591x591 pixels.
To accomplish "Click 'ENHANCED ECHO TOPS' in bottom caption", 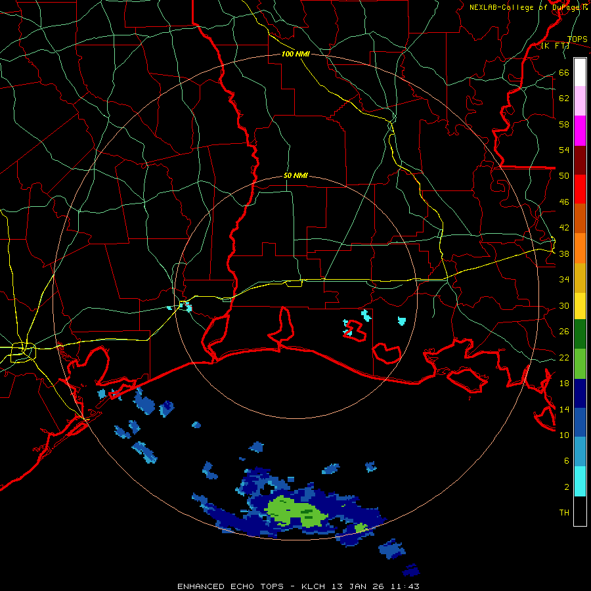I will (x=230, y=586).
